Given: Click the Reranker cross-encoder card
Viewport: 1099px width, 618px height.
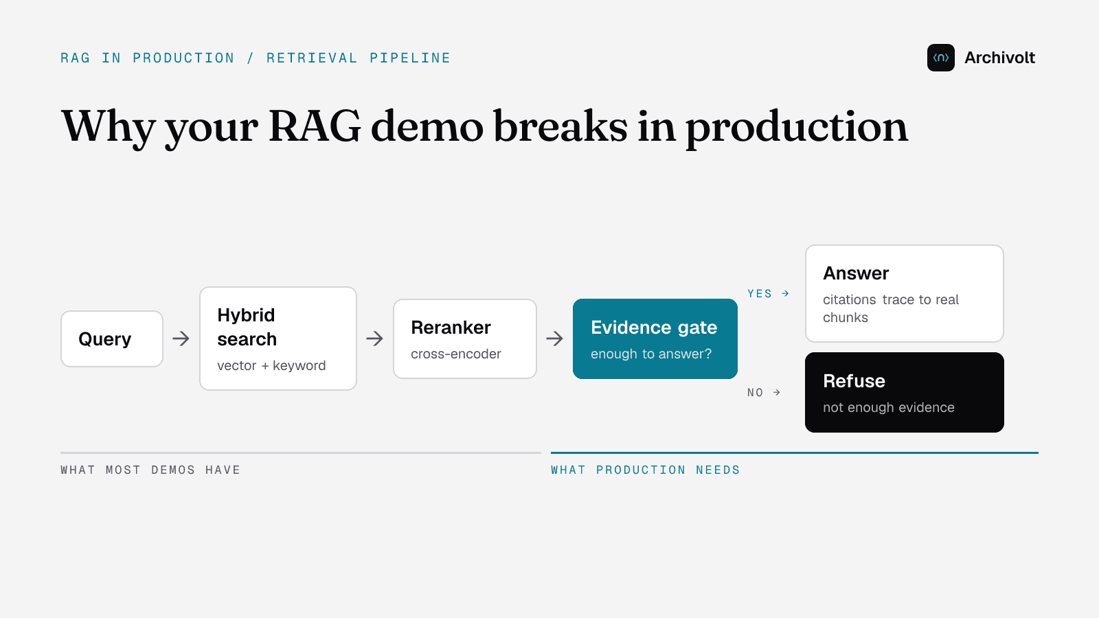Looking at the screenshot, I should pos(465,339).
